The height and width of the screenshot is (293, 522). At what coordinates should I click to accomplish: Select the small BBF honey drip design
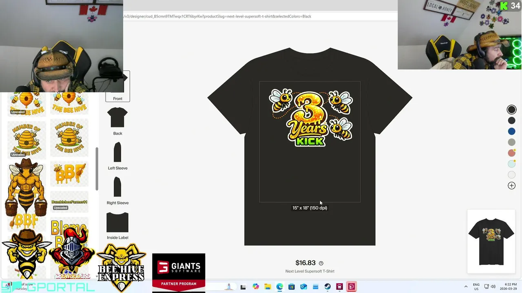69,174
